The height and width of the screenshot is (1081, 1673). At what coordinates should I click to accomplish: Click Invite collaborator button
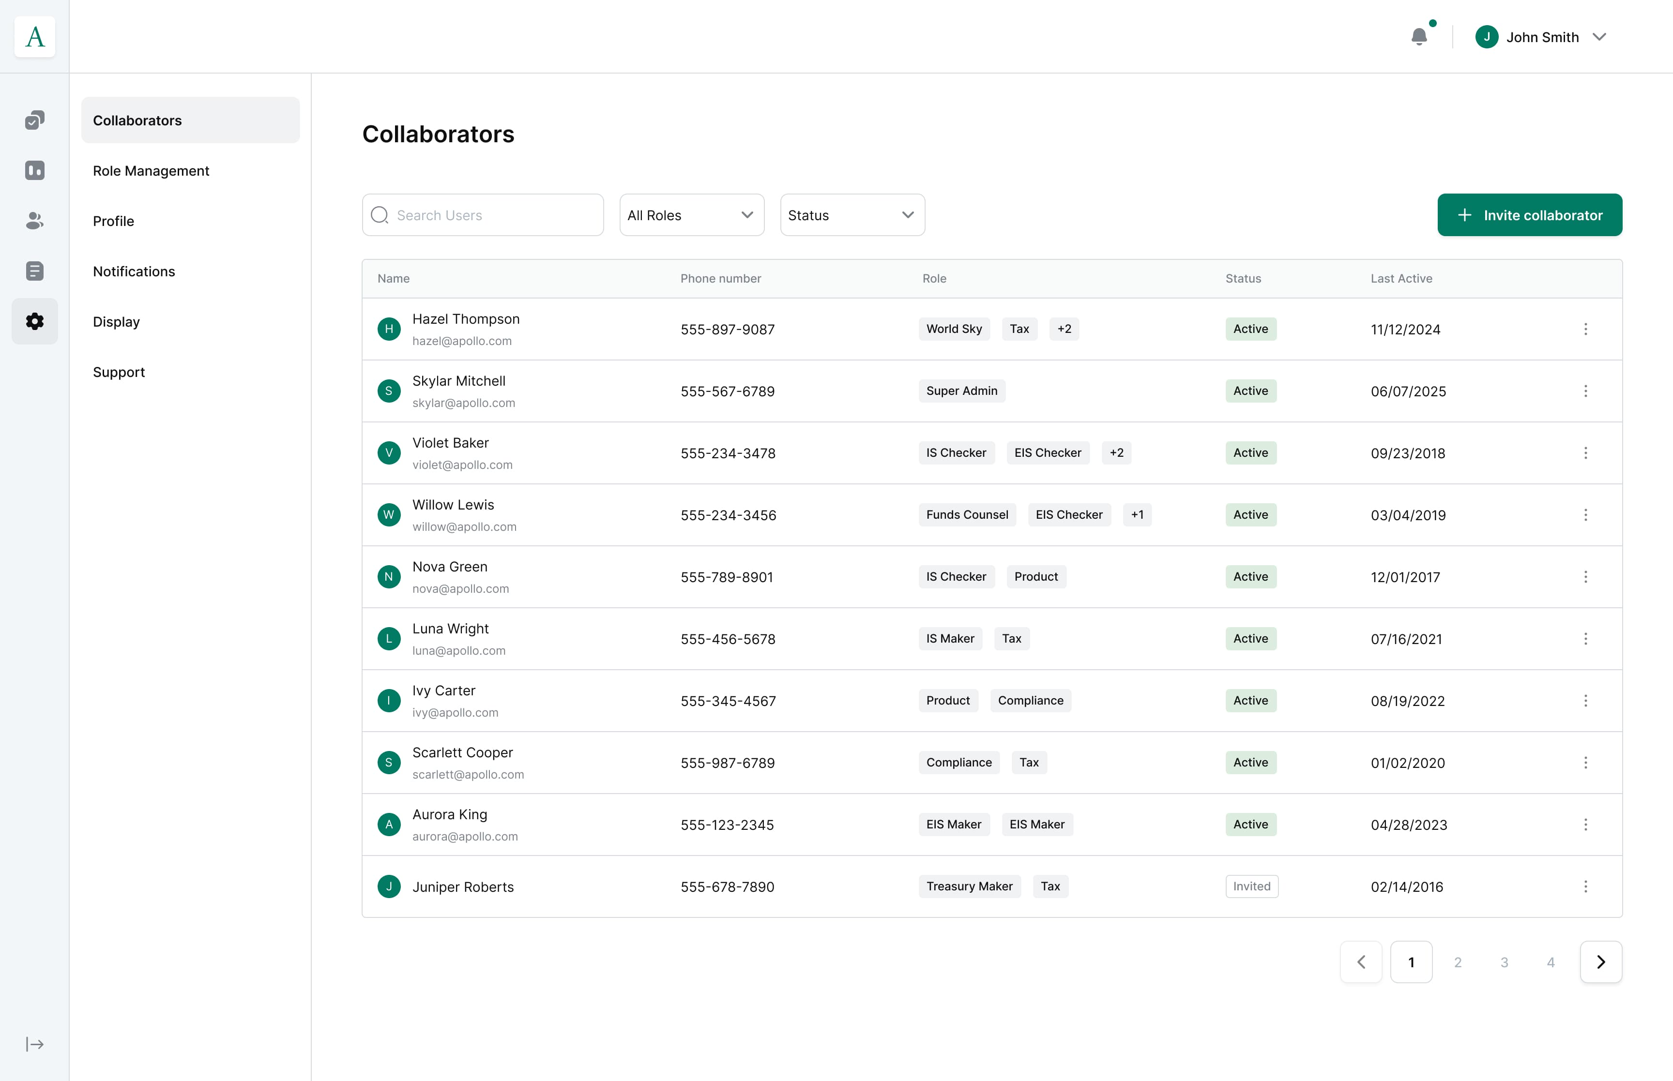(x=1529, y=215)
